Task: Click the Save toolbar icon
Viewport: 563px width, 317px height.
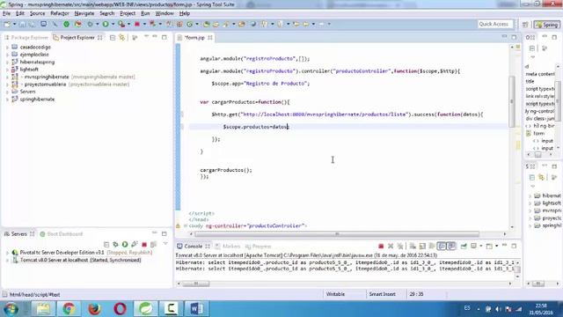Action: [x=22, y=24]
